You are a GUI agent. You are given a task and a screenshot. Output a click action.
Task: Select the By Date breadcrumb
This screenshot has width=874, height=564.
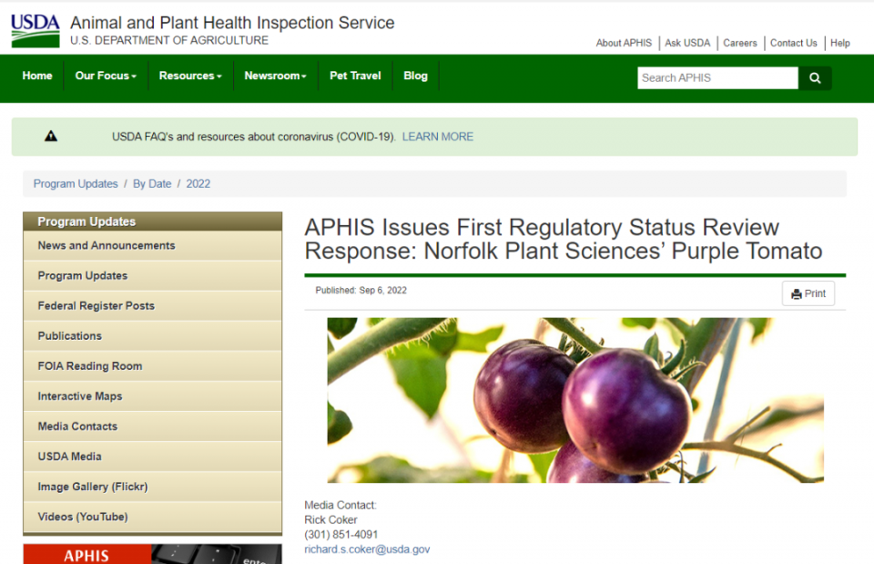152,184
